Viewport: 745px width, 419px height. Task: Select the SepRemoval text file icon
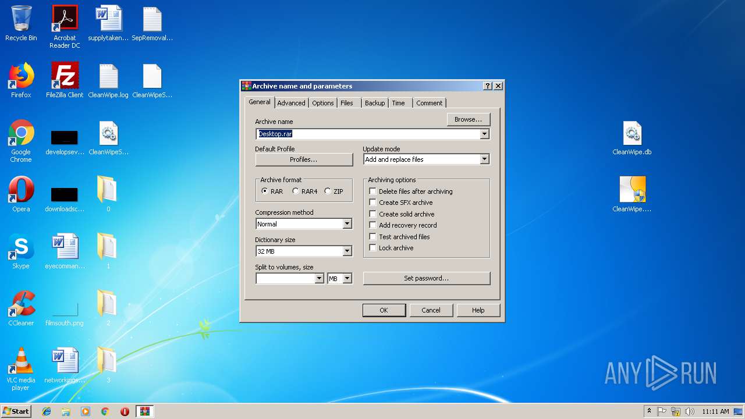pyautogui.click(x=152, y=23)
